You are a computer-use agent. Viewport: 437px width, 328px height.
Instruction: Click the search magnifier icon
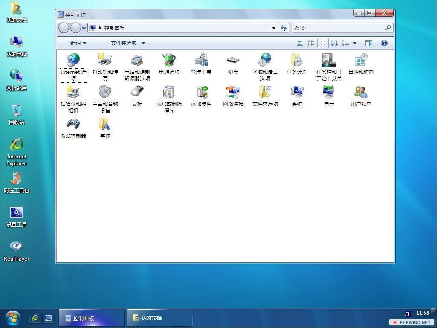click(388, 28)
